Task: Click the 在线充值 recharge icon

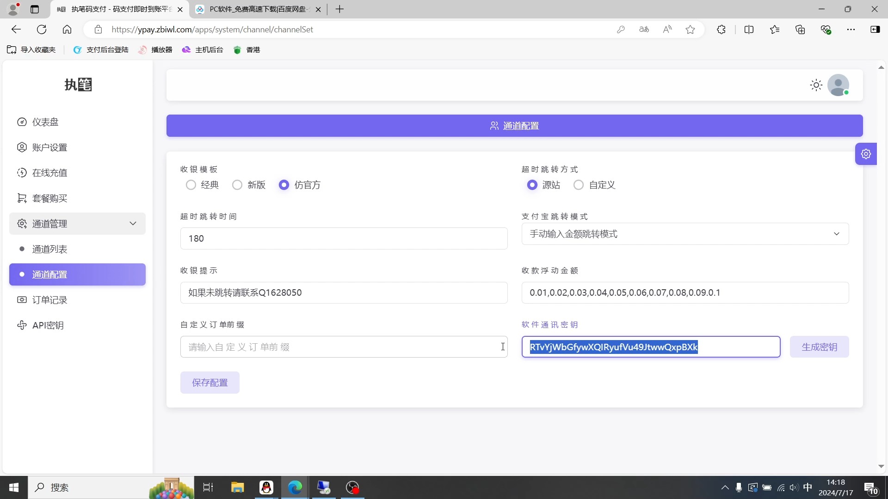Action: 22,173
